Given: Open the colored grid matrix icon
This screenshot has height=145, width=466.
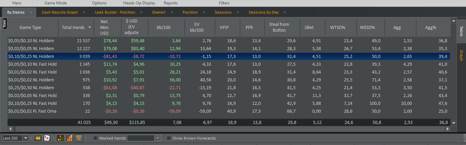Looking at the screenshot, I should pos(61,138).
